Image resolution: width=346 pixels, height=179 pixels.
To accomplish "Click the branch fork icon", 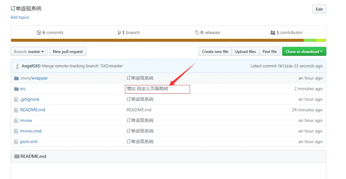I will click(120, 33).
